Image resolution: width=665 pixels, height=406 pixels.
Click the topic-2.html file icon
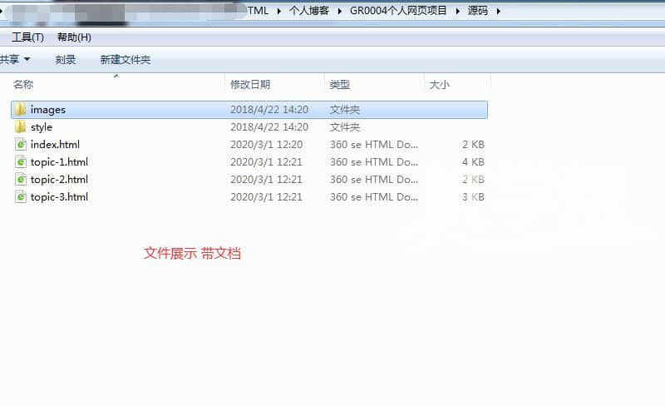21,180
